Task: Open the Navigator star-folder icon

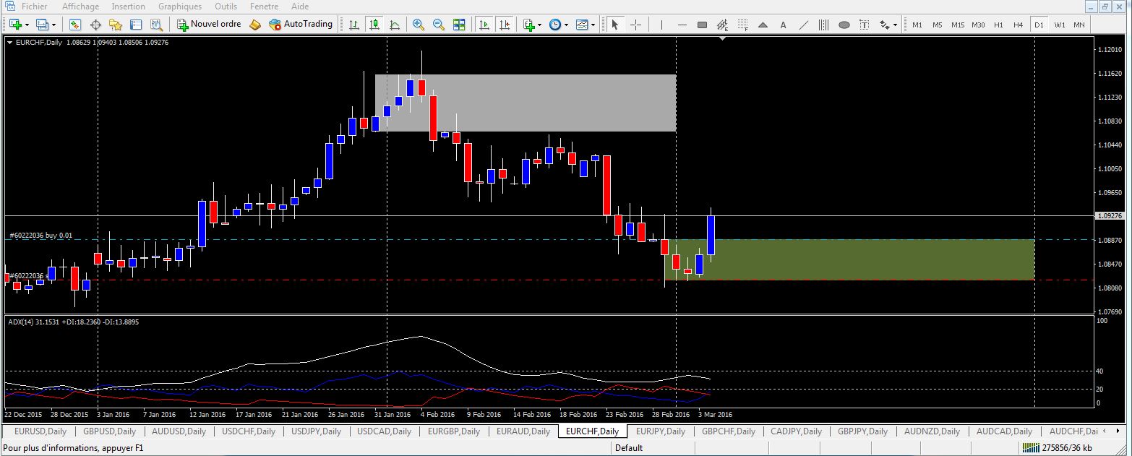Action: pyautogui.click(x=115, y=25)
